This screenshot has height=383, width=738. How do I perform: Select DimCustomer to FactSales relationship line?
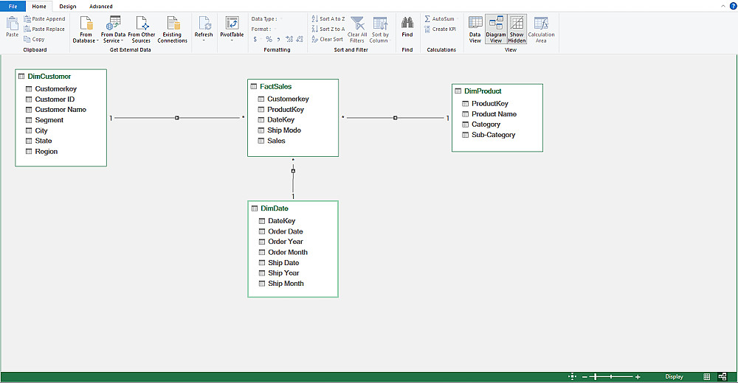177,118
